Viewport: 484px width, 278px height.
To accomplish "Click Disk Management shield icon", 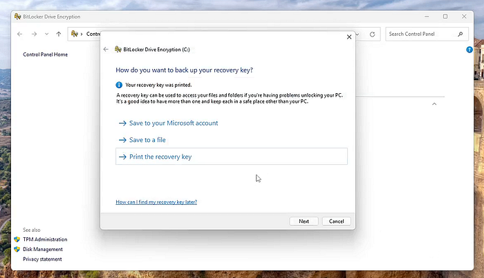I will [17, 249].
